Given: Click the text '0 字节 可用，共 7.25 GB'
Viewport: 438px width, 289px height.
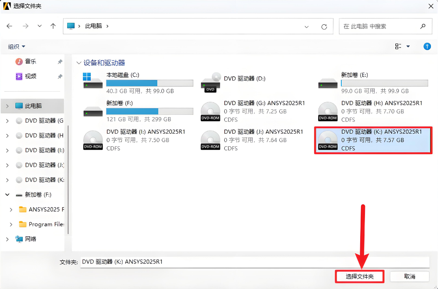Looking at the screenshot, I should (255, 111).
